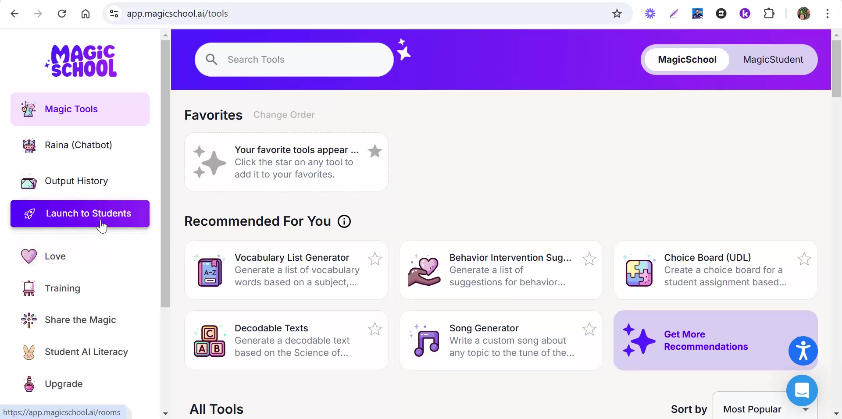Star the Song Generator tool
The image size is (842, 419).
[589, 329]
